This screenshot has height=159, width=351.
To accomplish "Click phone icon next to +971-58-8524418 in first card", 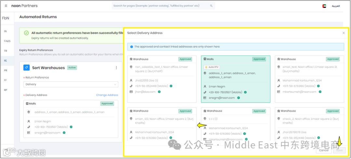I will (x=131, y=86).
